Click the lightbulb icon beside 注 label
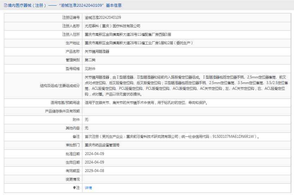This screenshot has width=294, height=195. (74, 188)
